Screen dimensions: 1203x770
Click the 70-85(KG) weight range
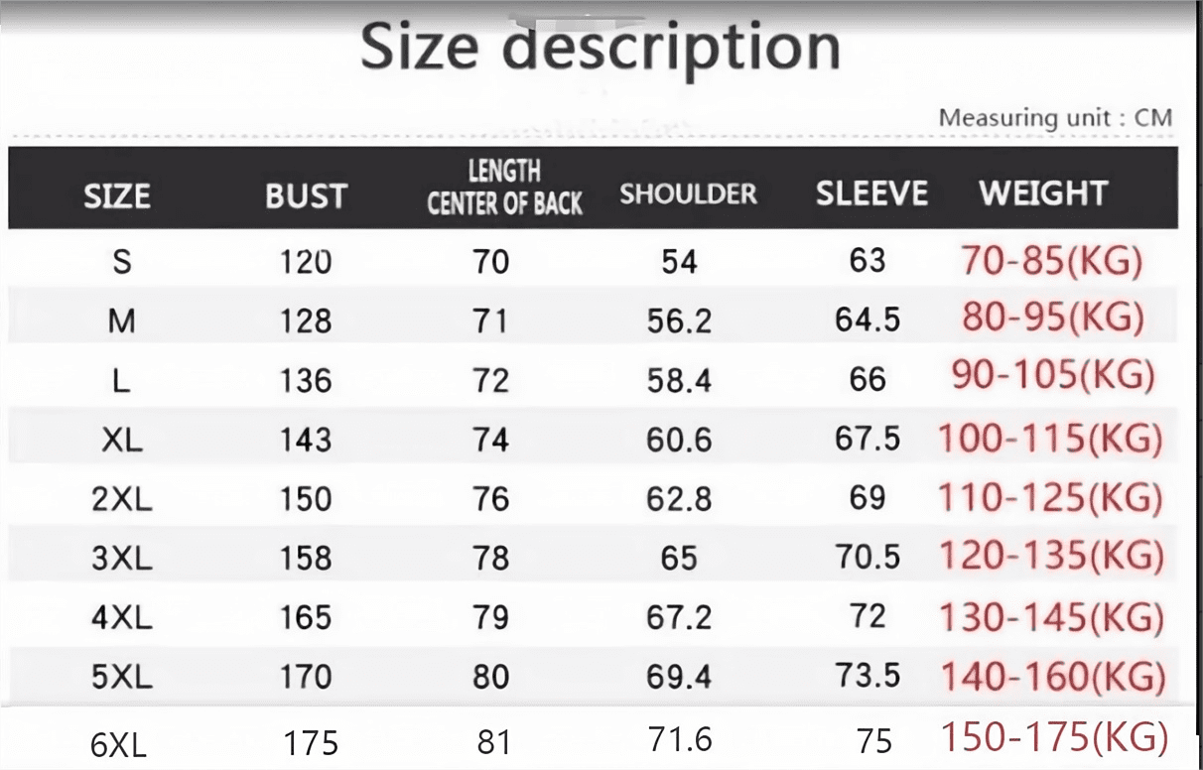[1051, 260]
